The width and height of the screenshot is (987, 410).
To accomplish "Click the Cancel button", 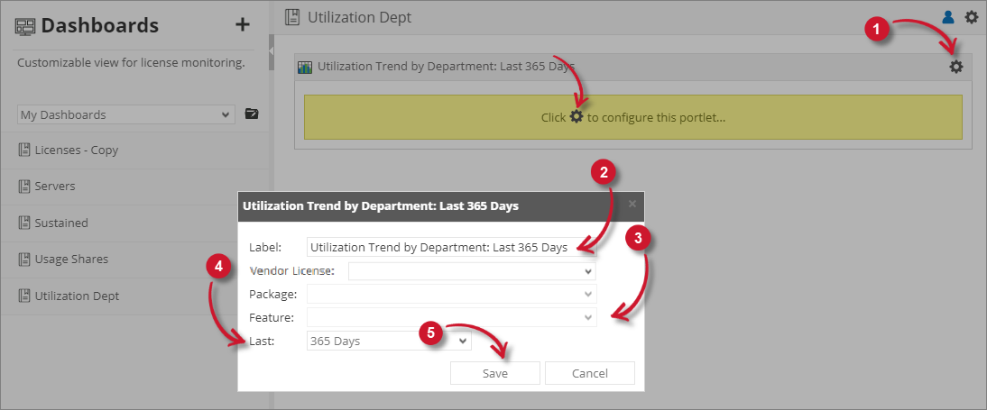I will click(x=590, y=373).
